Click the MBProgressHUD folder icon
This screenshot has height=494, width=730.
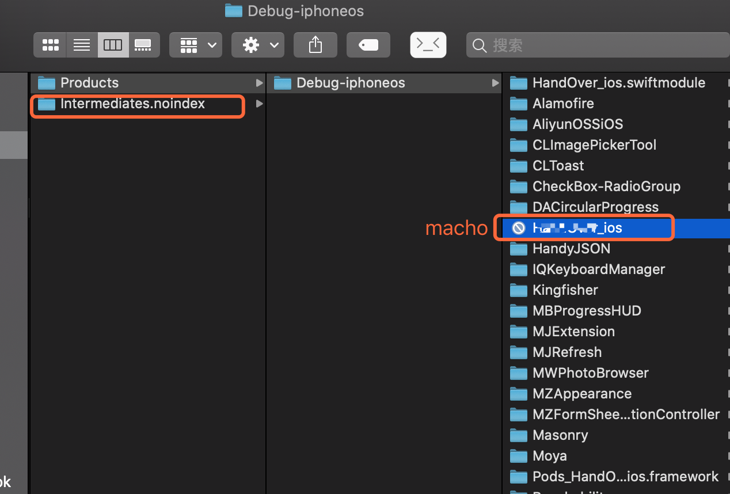click(519, 311)
